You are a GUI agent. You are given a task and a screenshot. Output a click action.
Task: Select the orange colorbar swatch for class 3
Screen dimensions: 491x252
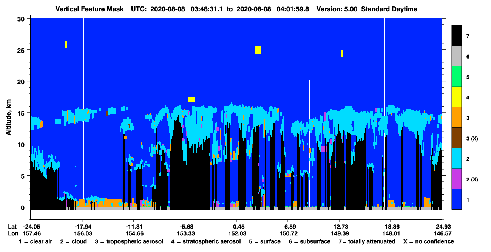click(457, 117)
